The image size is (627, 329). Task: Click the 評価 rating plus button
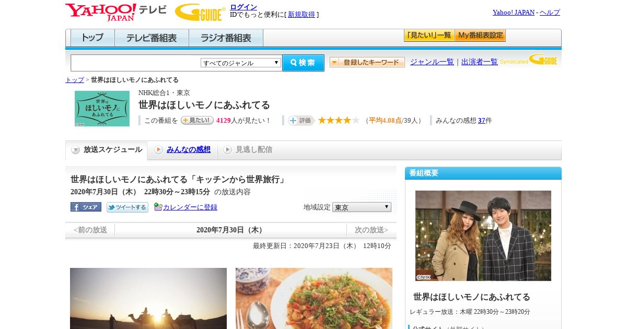300,120
